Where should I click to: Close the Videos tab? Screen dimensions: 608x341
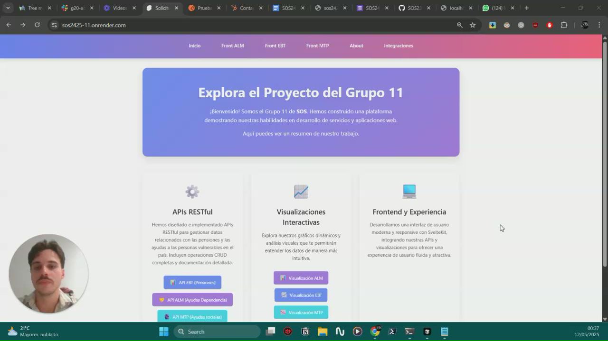(134, 8)
